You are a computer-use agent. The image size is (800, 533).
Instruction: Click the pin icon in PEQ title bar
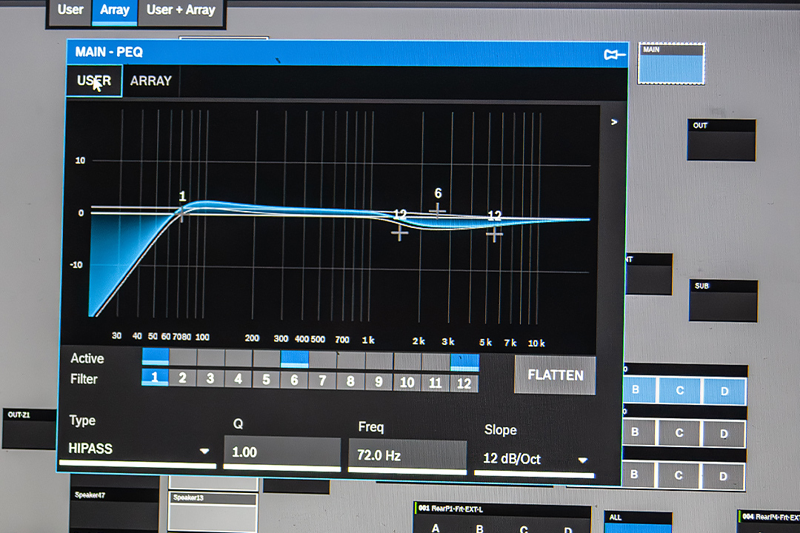pyautogui.click(x=614, y=54)
